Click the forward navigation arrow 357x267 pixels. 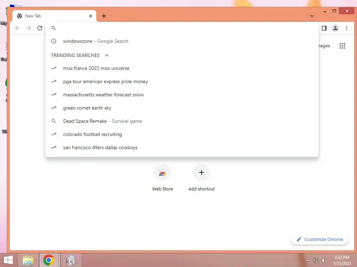pyautogui.click(x=29, y=28)
